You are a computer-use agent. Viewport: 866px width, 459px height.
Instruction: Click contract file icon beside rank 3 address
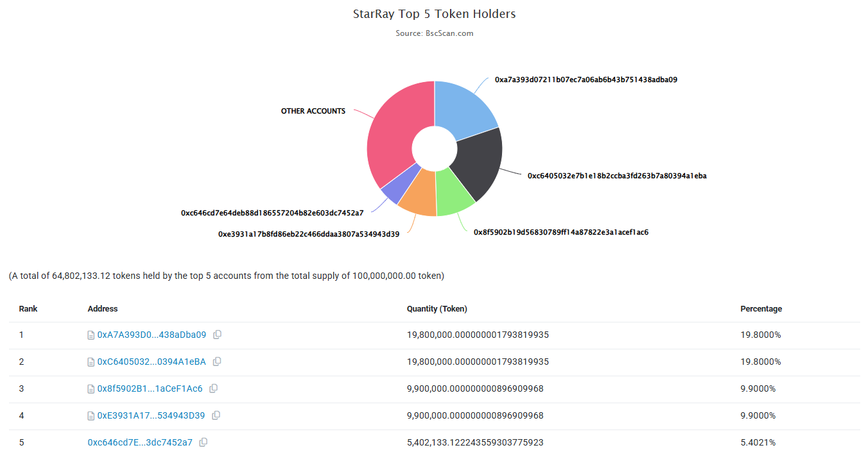[91, 389]
